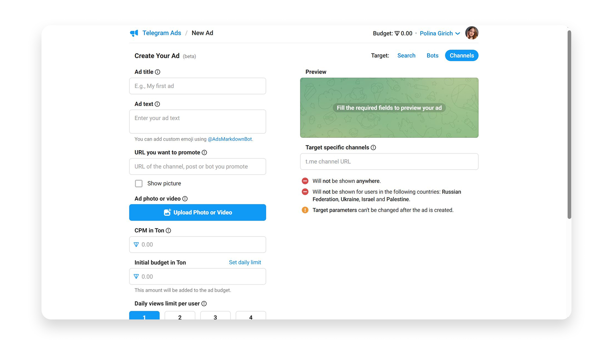Click the Initial budget in Ton label
The height and width of the screenshot is (345, 613).
tap(160, 263)
